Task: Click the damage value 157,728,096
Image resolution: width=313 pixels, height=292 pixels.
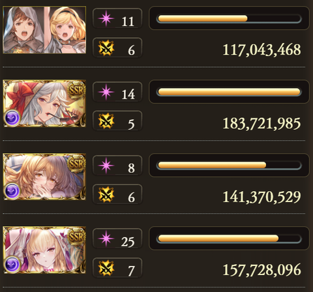Action: pos(262,270)
